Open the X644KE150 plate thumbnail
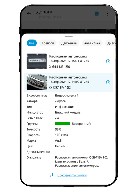This screenshot has height=192, width=138. pos(36,61)
